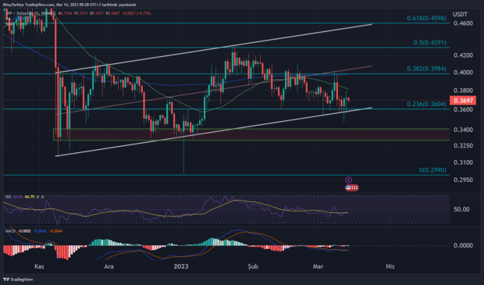Click the -0.0046 MACD value in the legend
The width and height of the screenshot is (484, 285).
[x=40, y=231]
